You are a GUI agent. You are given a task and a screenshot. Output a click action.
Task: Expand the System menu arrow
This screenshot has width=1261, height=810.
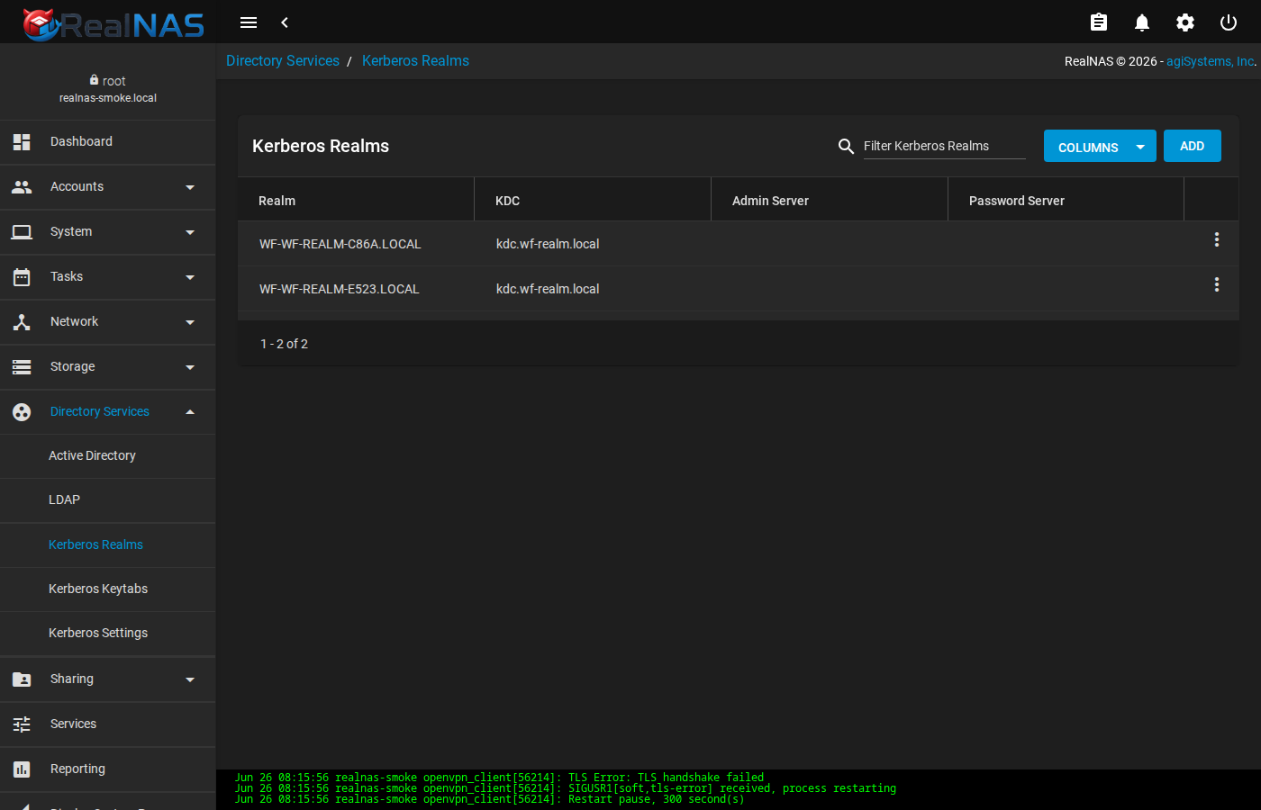point(190,232)
